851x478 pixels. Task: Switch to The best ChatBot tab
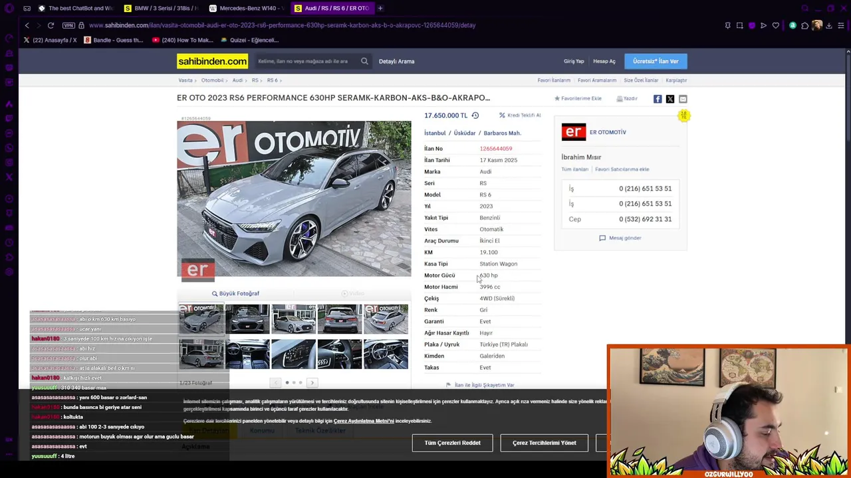(76, 8)
